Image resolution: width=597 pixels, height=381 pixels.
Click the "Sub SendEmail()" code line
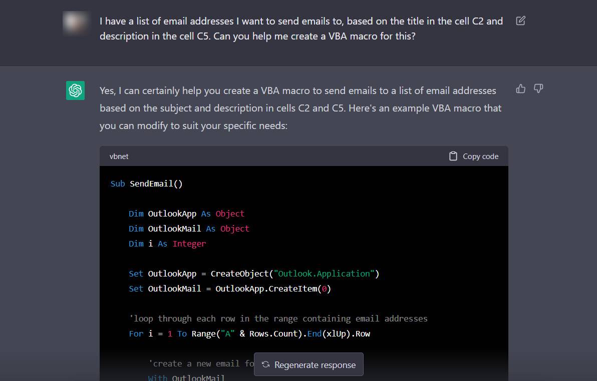click(x=146, y=183)
